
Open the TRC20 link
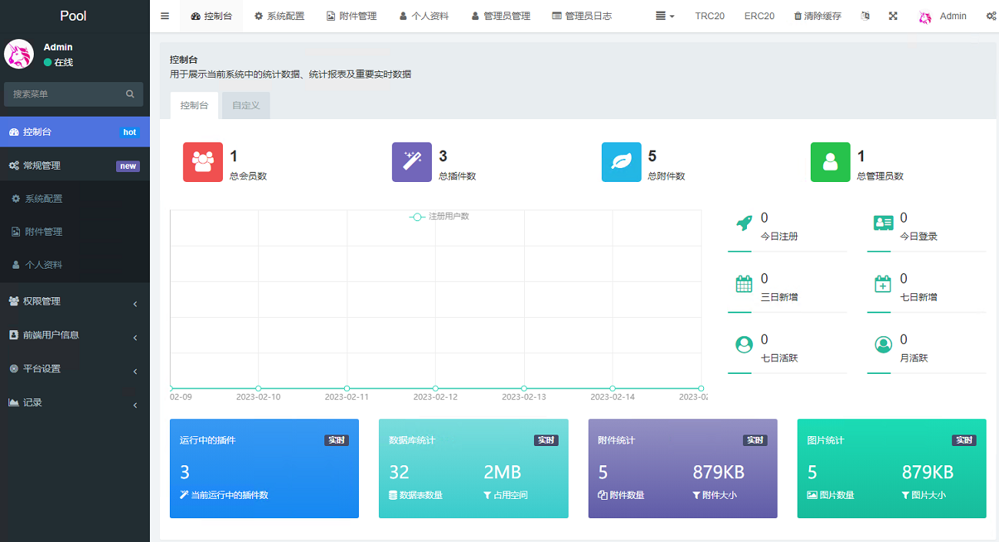coord(709,16)
